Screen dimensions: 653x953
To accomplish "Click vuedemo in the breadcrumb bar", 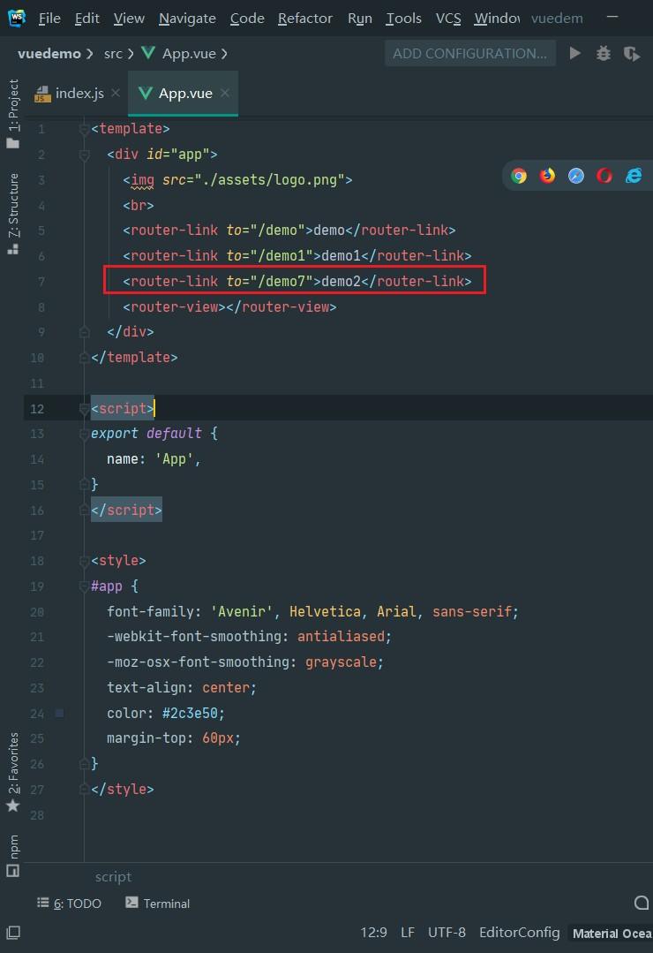I will coord(49,54).
